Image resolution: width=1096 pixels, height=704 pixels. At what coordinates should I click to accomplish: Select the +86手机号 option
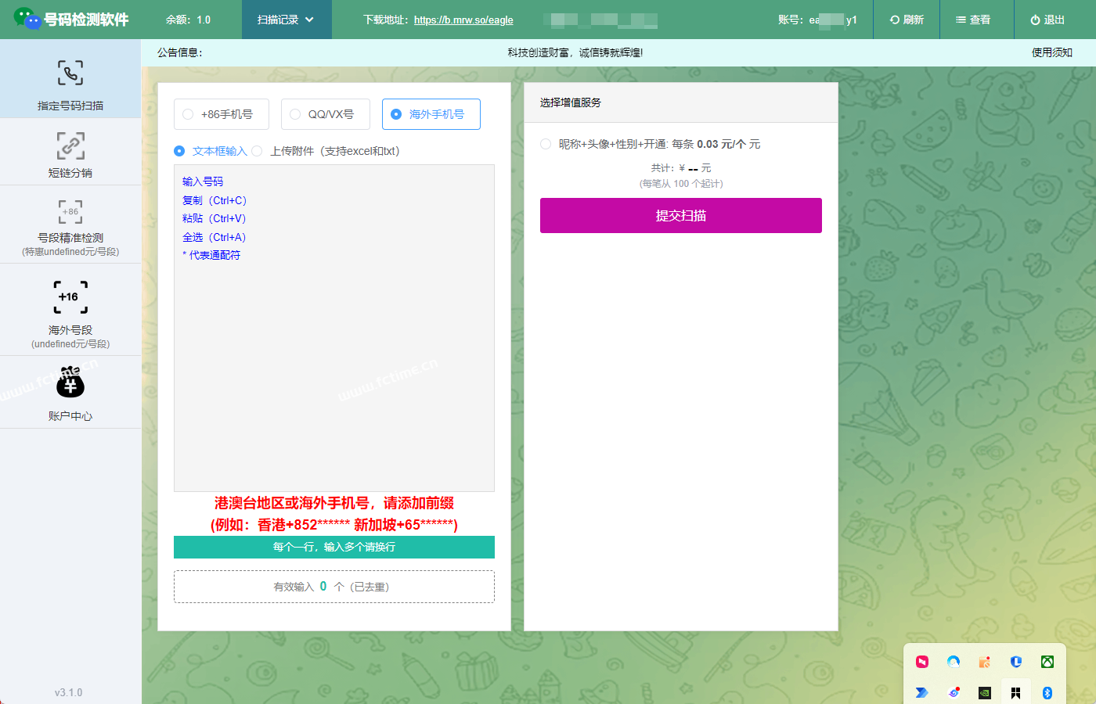tap(222, 114)
